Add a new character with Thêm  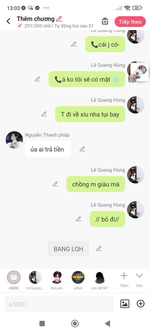124,280
